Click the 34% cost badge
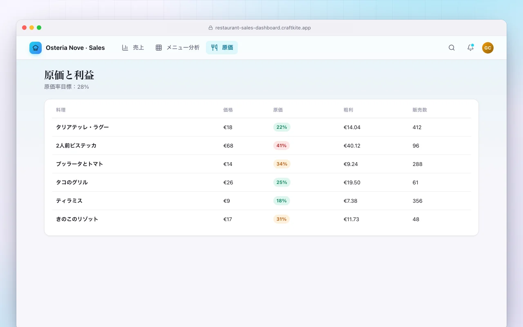523x327 pixels. (282, 164)
